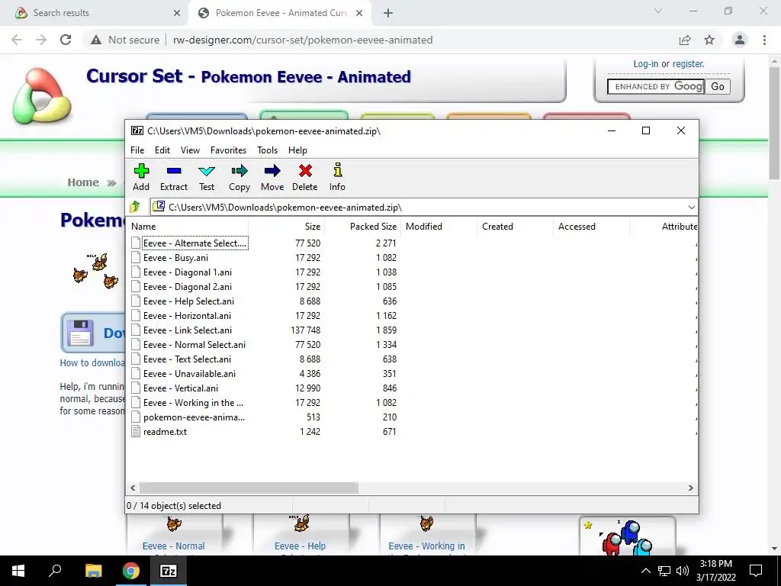The image size is (781, 586).
Task: Select the readme.txt file name
Action: pos(165,432)
